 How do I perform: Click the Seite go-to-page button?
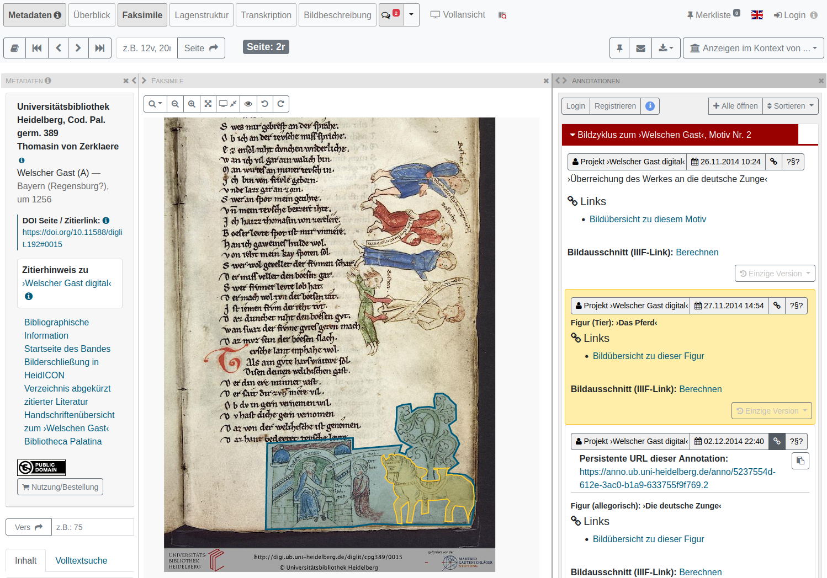coord(201,48)
